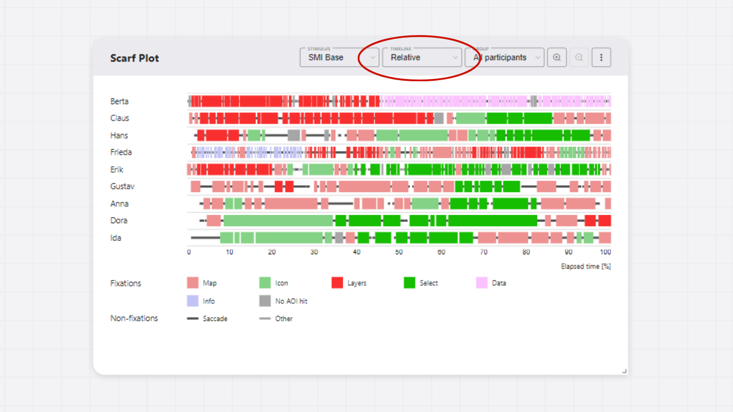
Task: Open the Timeline dropdown set to Relative
Action: 422,57
